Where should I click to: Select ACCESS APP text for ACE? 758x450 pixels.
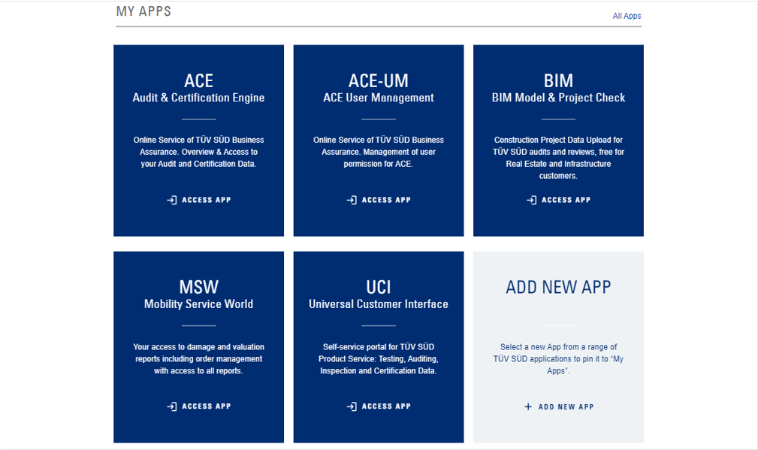click(x=207, y=200)
